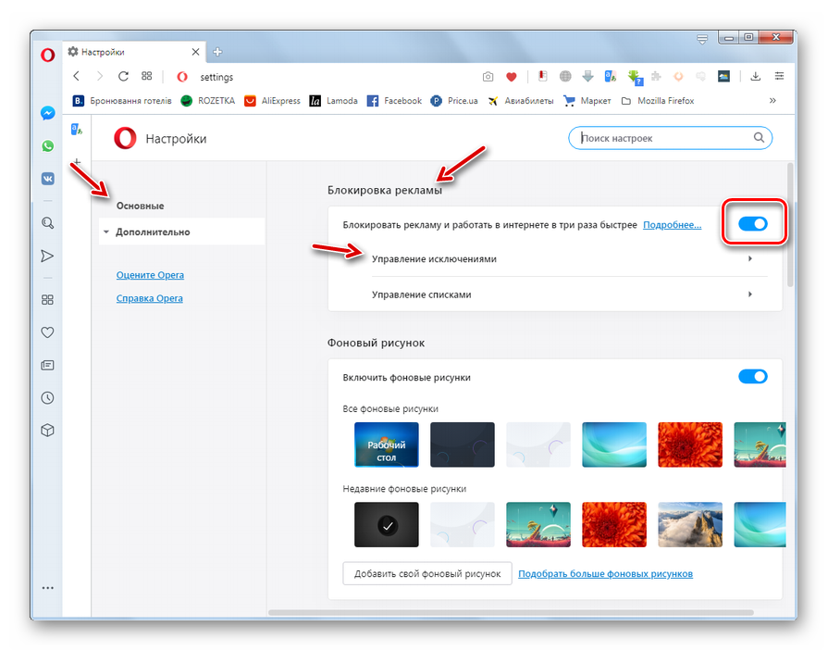Take a snapshot with camera icon

coord(488,77)
